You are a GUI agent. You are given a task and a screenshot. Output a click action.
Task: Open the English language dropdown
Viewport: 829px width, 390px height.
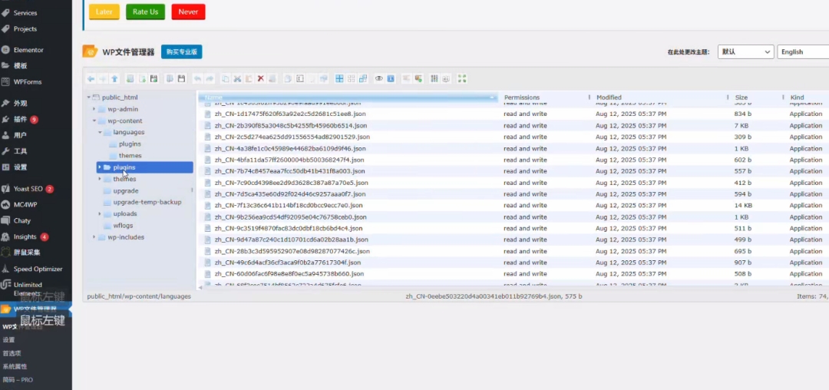click(x=803, y=51)
